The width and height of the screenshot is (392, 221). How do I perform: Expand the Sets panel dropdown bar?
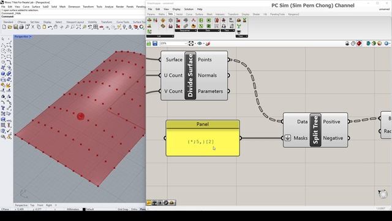point(209,31)
